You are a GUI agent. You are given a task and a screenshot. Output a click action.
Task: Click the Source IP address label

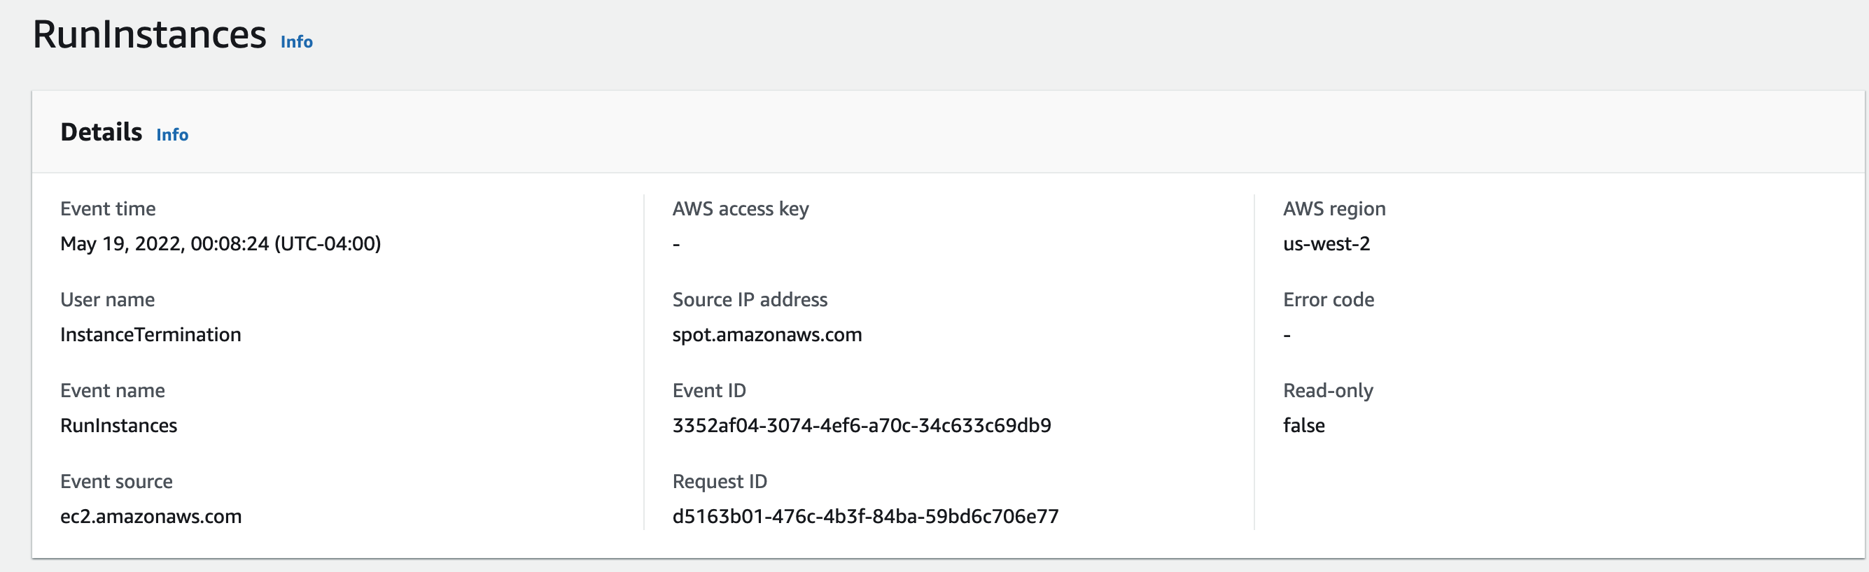click(x=750, y=299)
